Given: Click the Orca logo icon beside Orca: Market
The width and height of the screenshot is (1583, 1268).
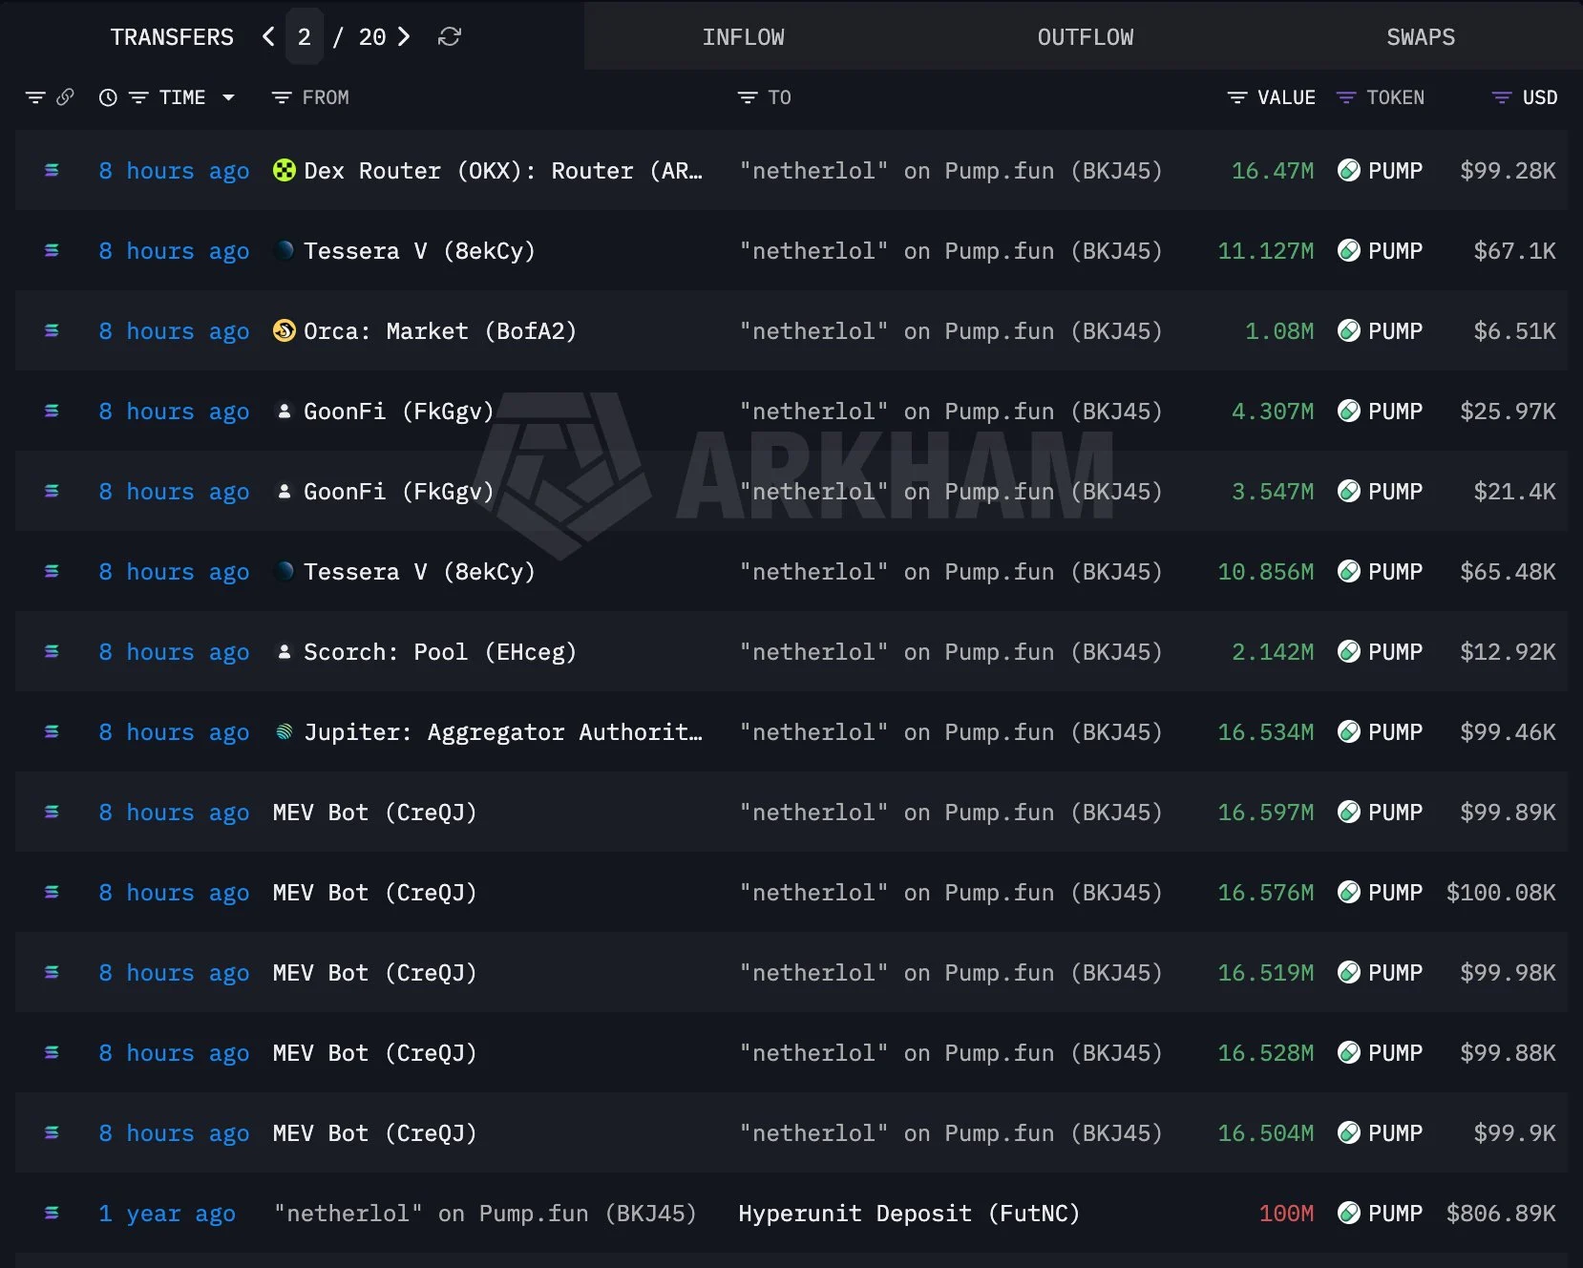Looking at the screenshot, I should (x=284, y=331).
